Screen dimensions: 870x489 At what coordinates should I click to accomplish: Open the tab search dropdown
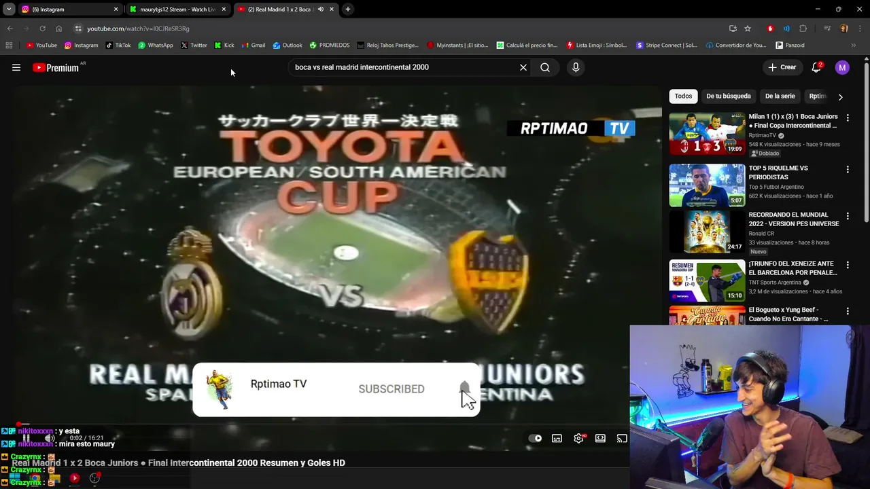9,10
